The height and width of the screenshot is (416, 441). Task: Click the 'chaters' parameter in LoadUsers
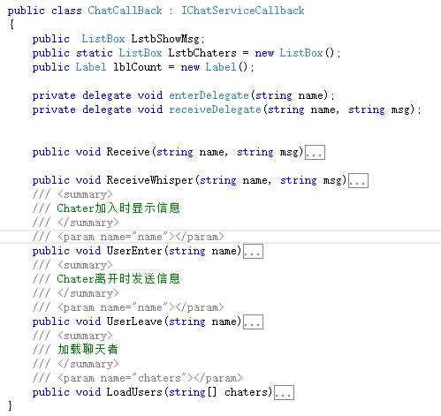coord(246,392)
